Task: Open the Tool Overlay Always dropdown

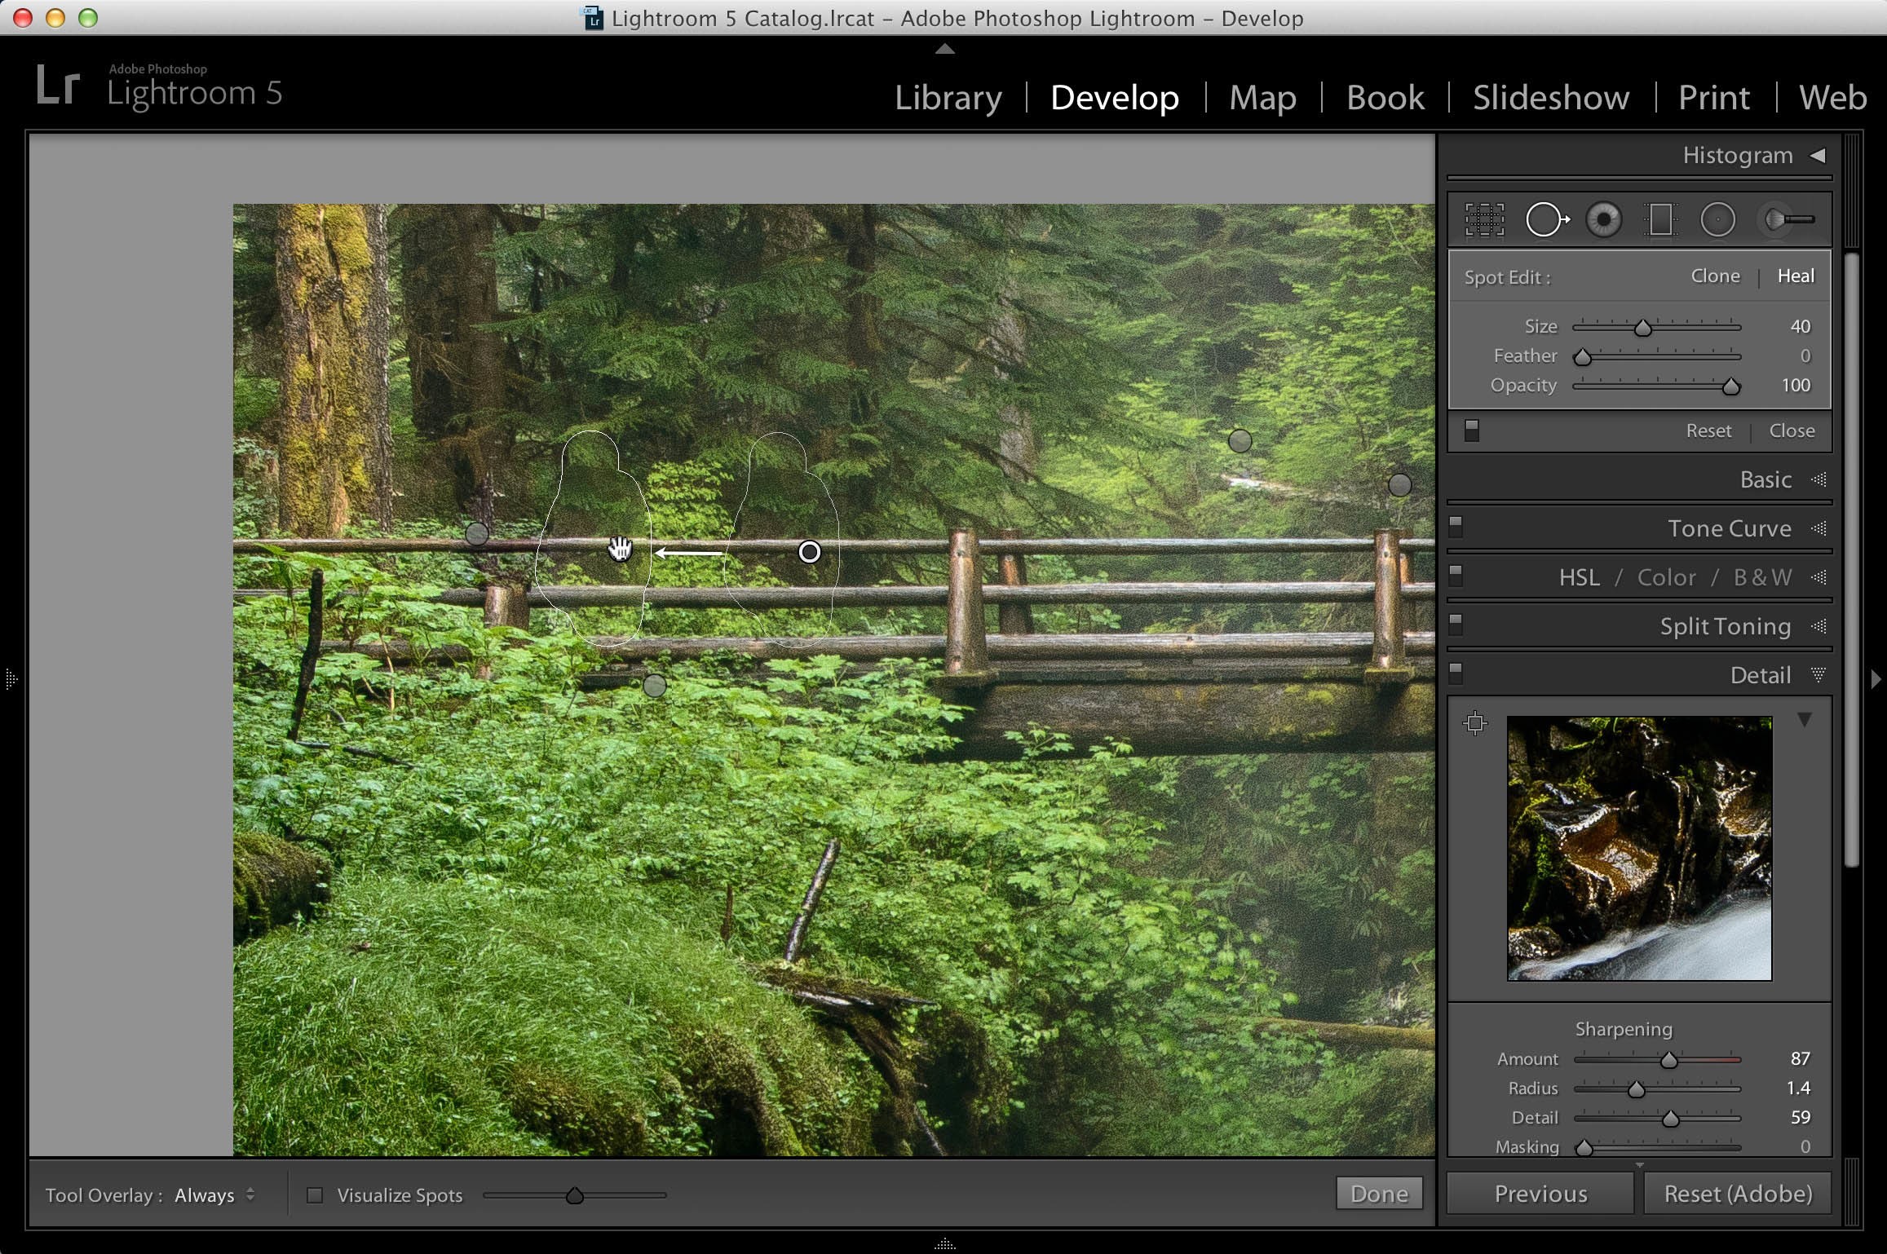Action: pyautogui.click(x=214, y=1195)
